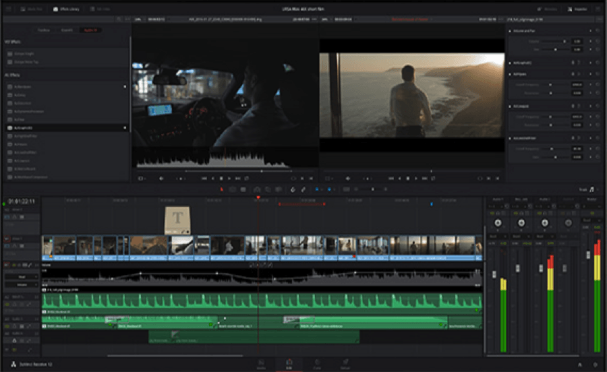607x372 pixels.
Task: Click the blue marker on timeline ruler
Action: [x=431, y=204]
